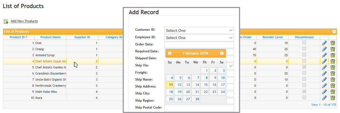This screenshot has height=113, width=340.
Task: Toggle Discontinued checkbox for Chef Anton's Gumbo row
Action: click(x=304, y=67)
